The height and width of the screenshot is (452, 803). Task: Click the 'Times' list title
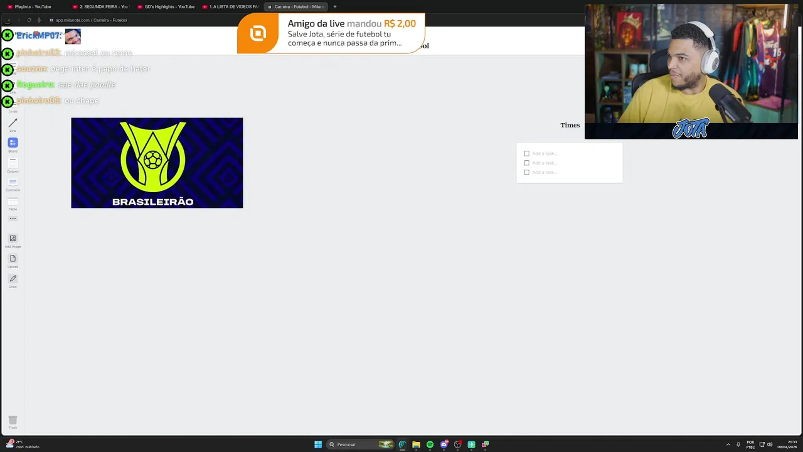[x=570, y=125]
